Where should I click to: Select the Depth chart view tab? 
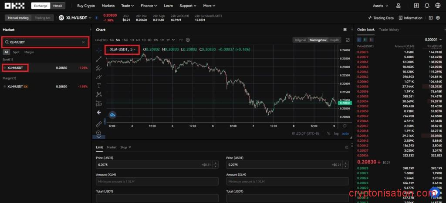(x=334, y=40)
